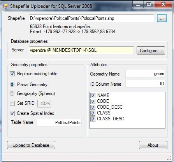Click the 'Attributes' group label
This screenshot has width=174, height=162.
(x=99, y=65)
